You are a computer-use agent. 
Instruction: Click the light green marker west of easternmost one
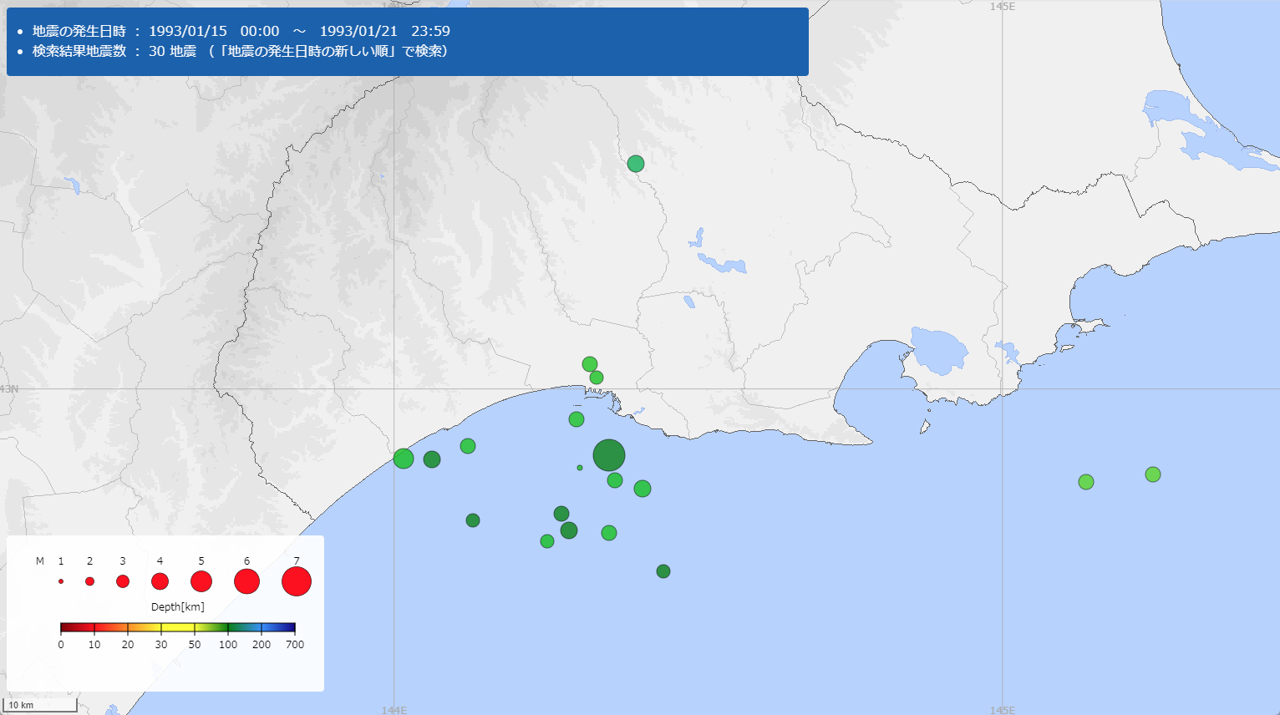pos(1086,482)
